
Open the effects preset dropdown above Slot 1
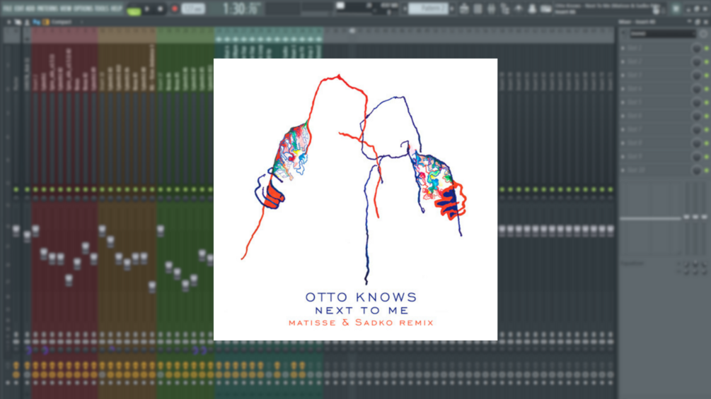[662, 33]
